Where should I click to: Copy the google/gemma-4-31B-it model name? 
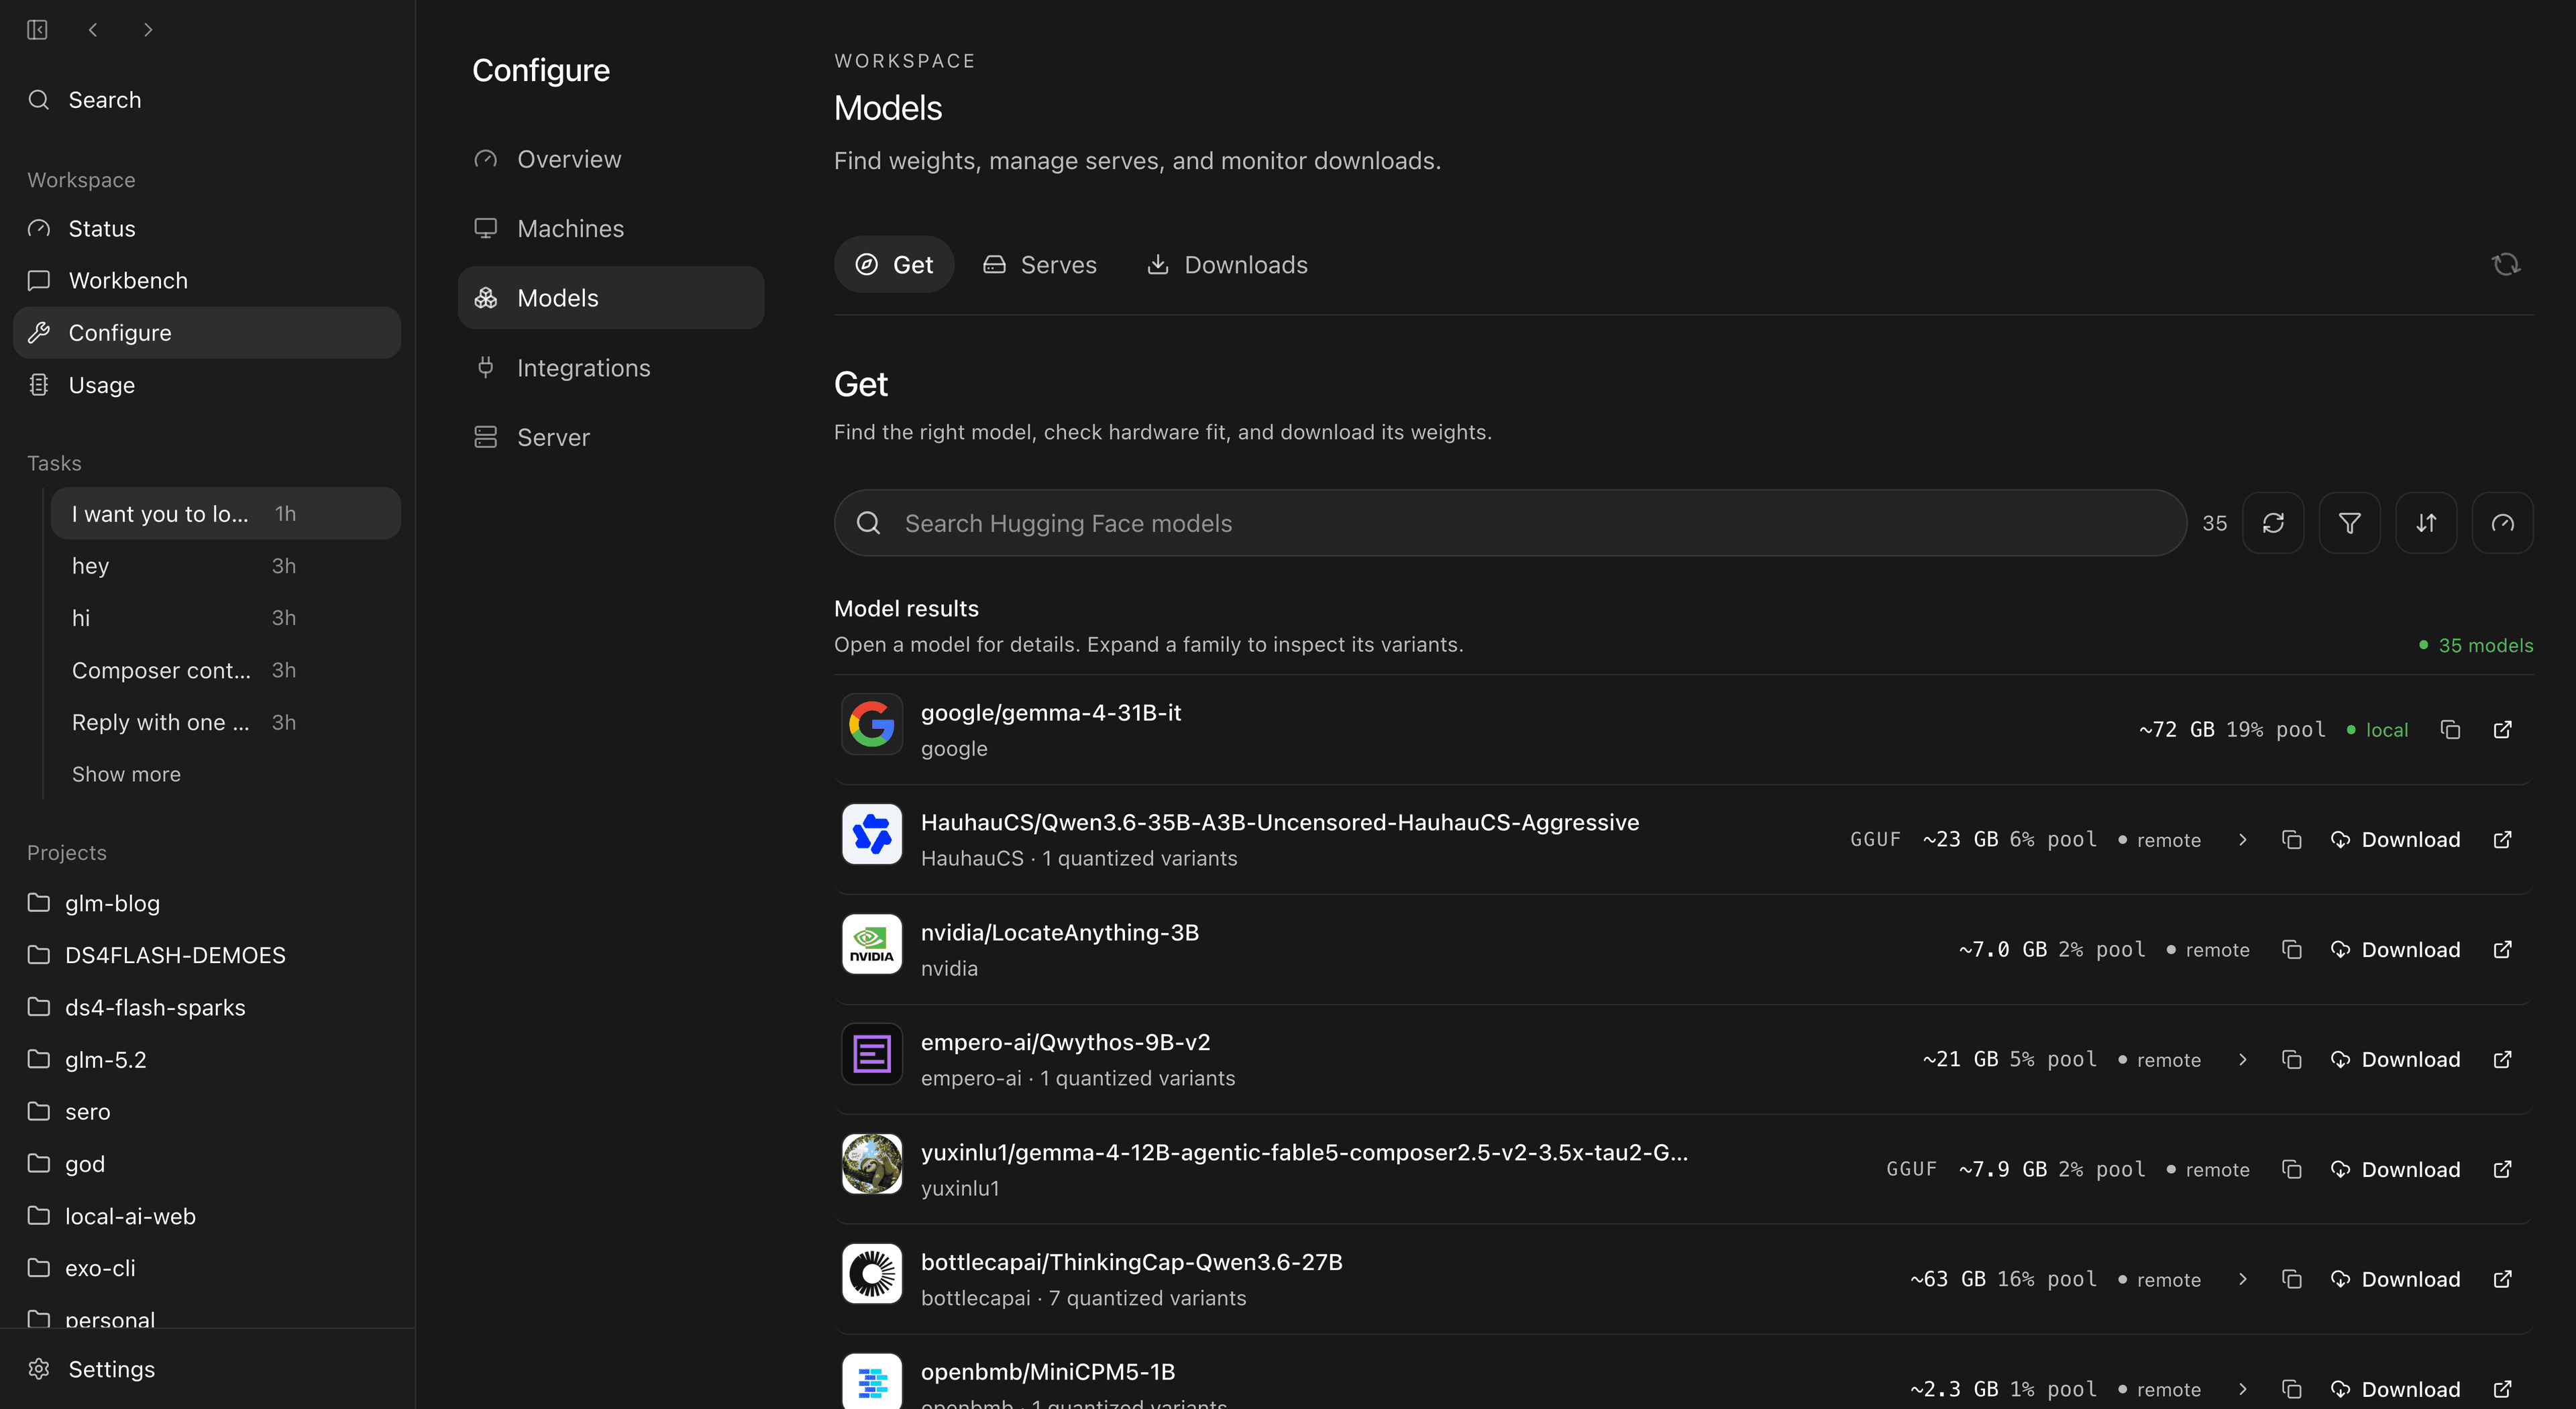click(2450, 730)
